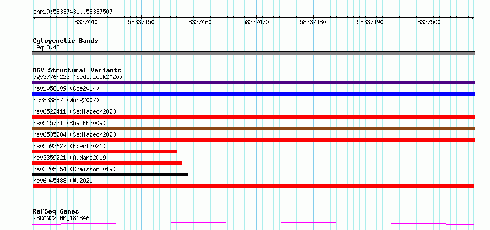Select variant label nsv3205354 (Chaisson2019)
Screen dimensions: 490x230
pyautogui.click(x=74, y=169)
